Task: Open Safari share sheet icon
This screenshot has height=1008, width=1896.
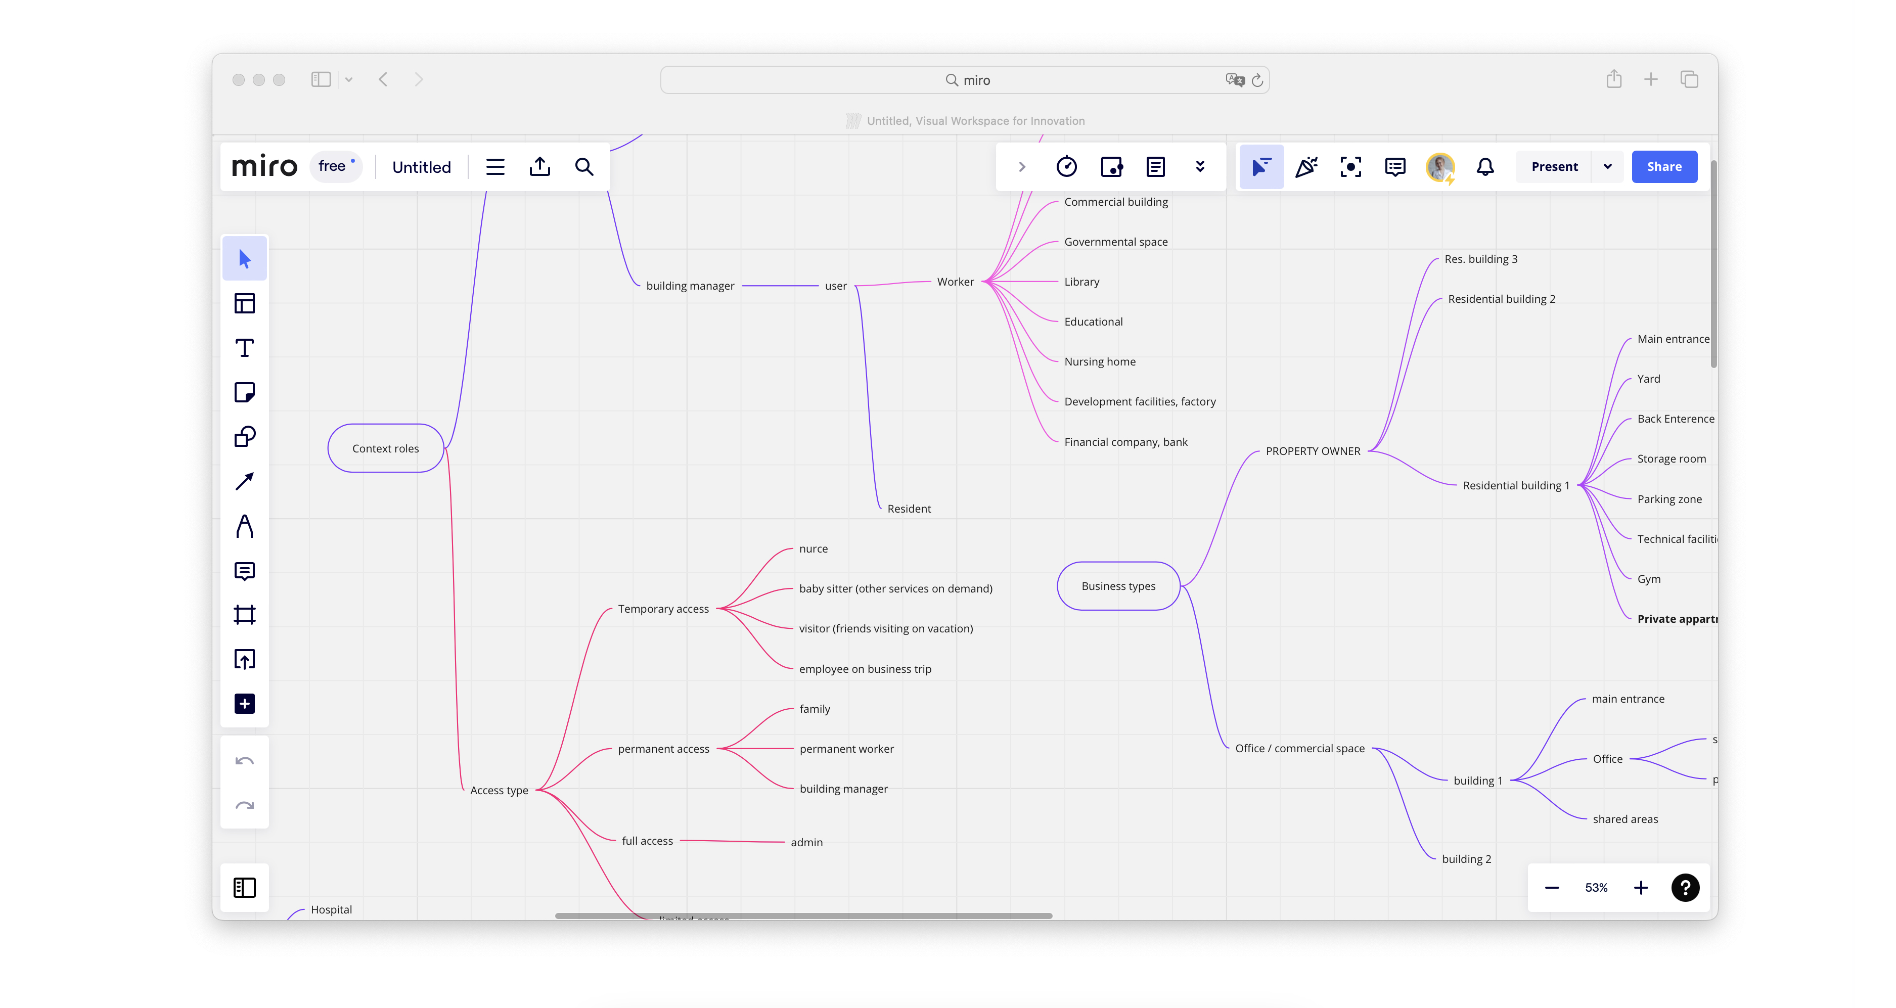Action: coord(1613,79)
